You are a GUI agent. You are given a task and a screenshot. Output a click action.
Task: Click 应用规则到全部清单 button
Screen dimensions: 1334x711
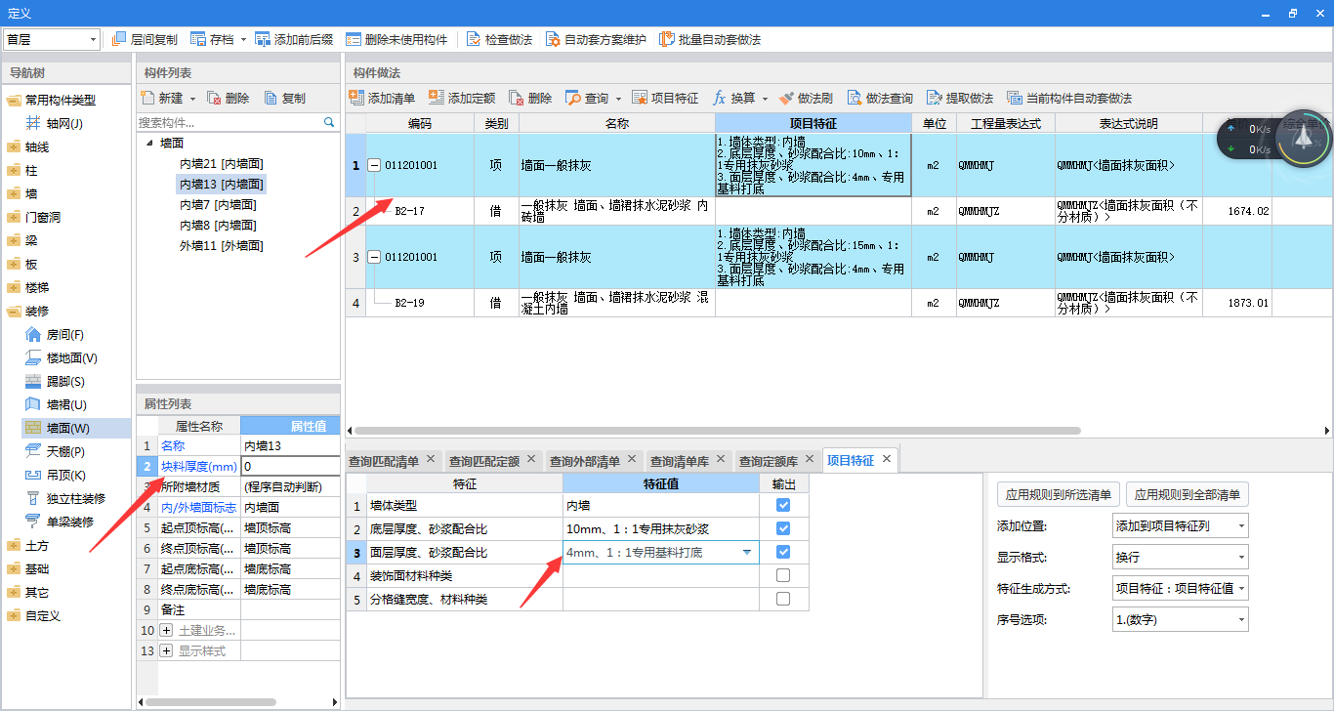(1188, 494)
